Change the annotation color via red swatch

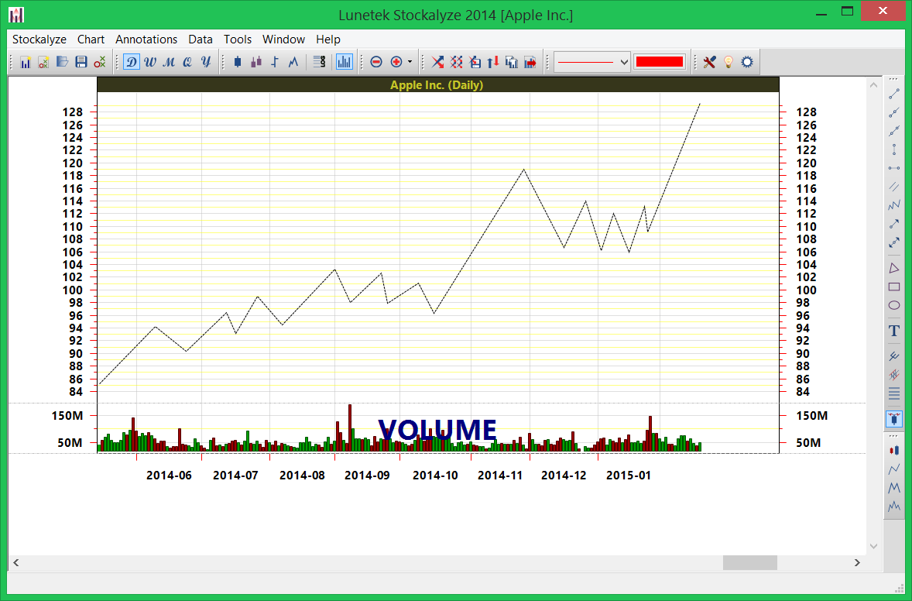[x=659, y=61]
